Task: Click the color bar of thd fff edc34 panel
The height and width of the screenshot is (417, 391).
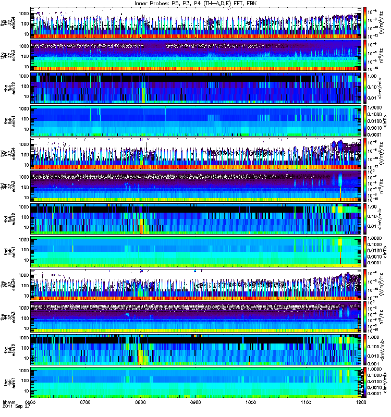Action: coord(364,153)
